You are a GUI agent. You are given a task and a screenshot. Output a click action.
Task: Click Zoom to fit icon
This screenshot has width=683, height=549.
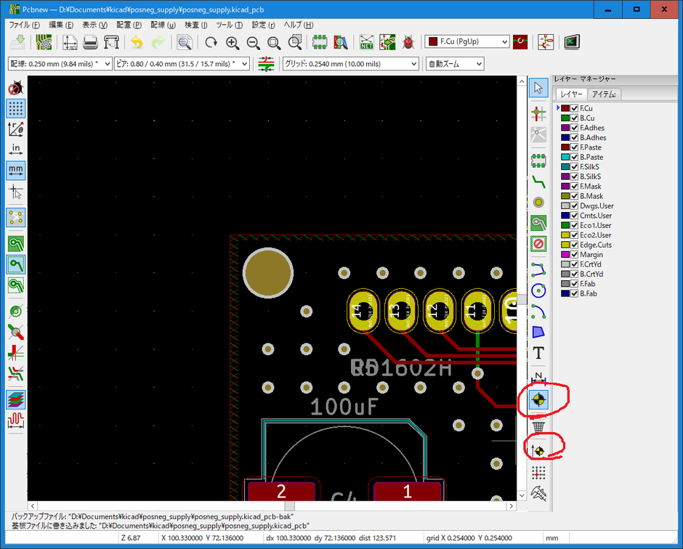tap(274, 42)
